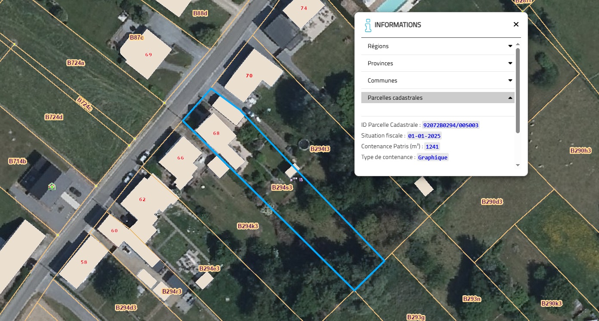The width and height of the screenshot is (599, 321).
Task: Expand the Communes section
Action: (438, 80)
